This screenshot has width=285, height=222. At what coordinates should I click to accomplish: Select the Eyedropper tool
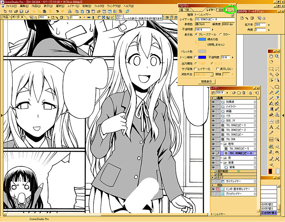click(x=271, y=133)
